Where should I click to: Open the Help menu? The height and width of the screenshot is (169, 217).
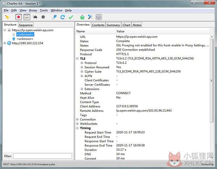pyautogui.click(x=68, y=10)
